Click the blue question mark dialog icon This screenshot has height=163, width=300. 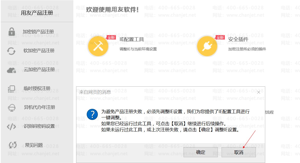click(92, 114)
